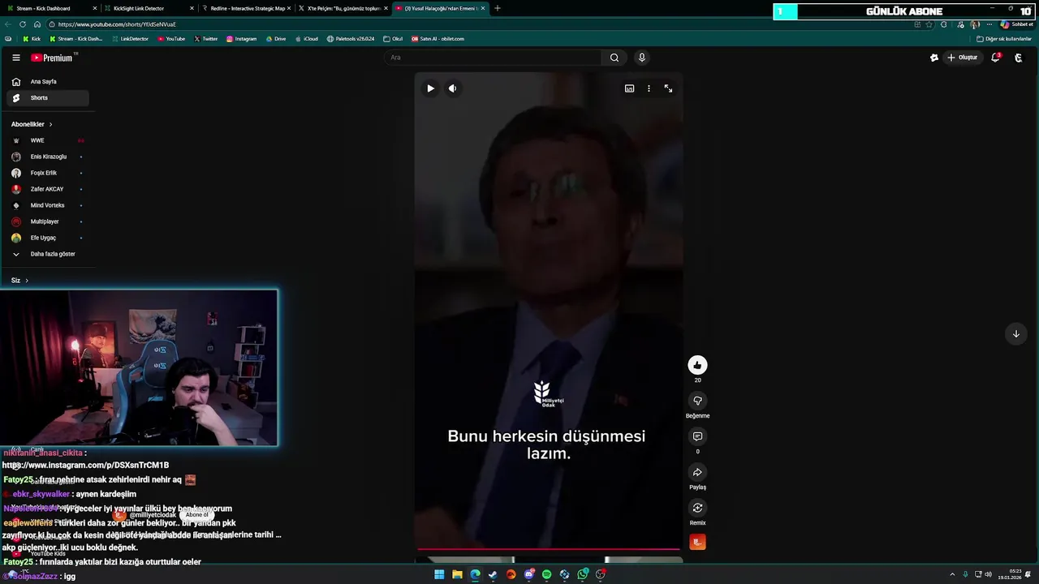Screen dimensions: 1039x584
Task: Play the paused Short
Action: [x=430, y=88]
